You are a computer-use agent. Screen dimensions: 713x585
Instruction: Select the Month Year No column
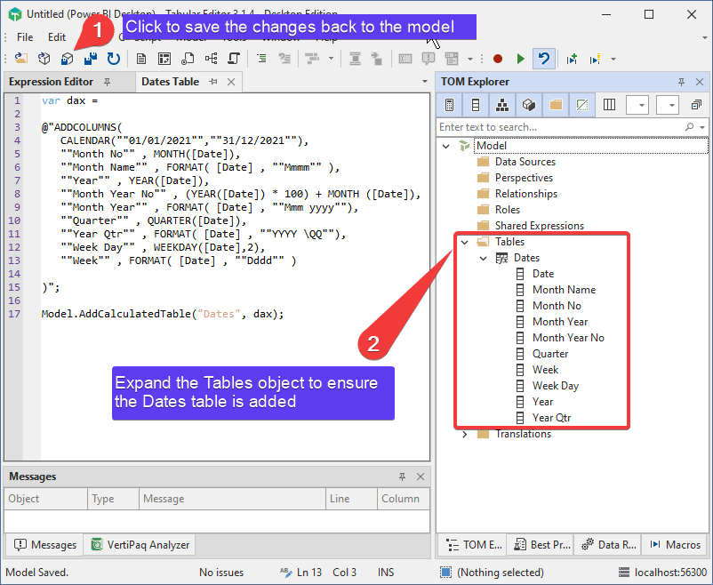tap(568, 338)
